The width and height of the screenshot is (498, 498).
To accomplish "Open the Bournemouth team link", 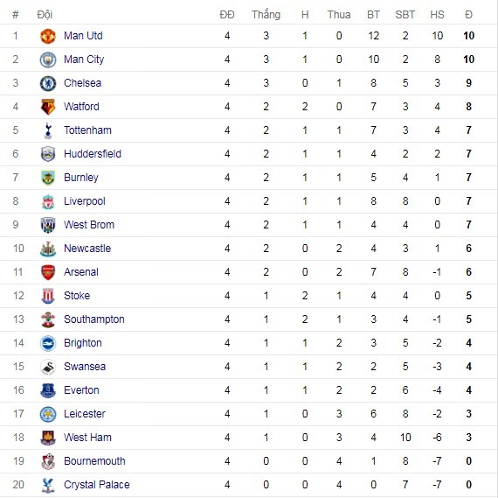I will point(94,461).
